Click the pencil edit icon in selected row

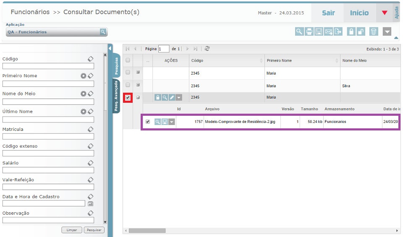(172, 97)
